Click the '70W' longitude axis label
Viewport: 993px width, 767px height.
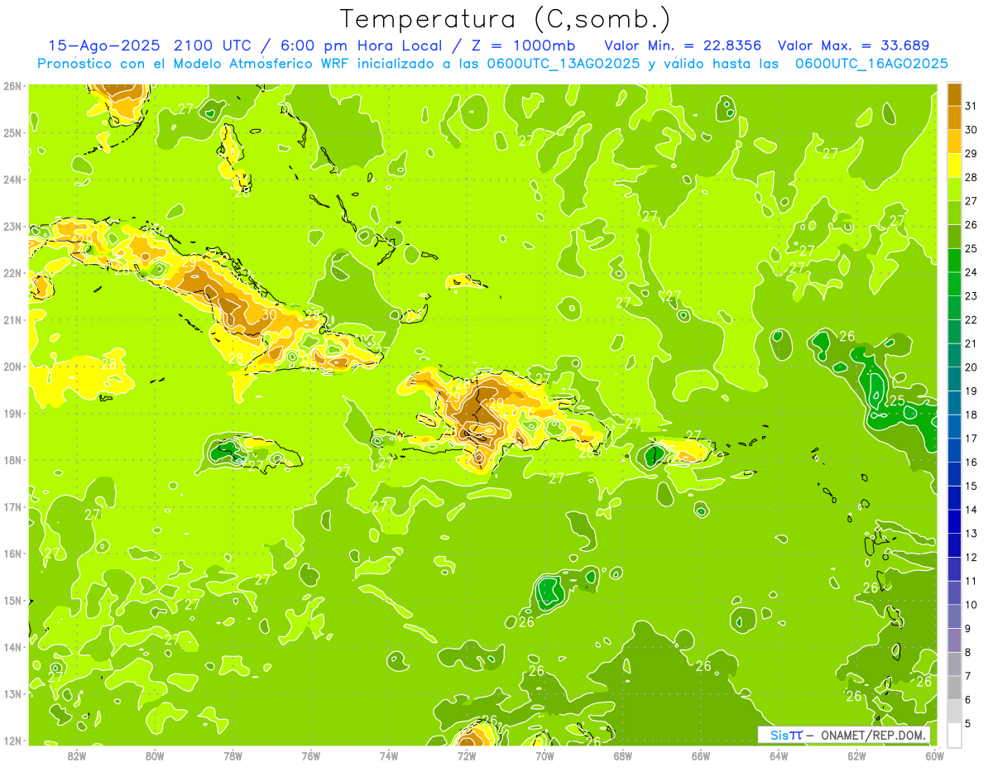click(x=544, y=755)
